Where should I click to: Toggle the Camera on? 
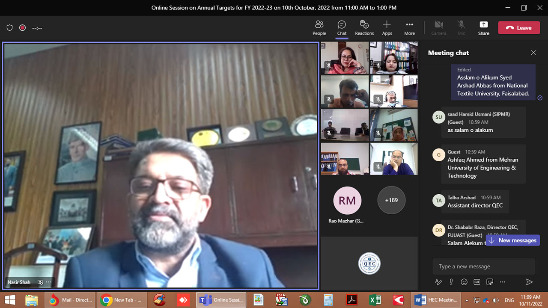[438, 28]
